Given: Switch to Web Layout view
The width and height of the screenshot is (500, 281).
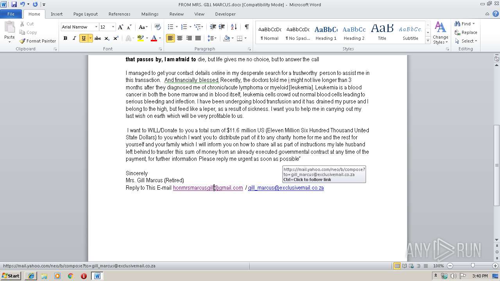Looking at the screenshot, I should (411, 266).
